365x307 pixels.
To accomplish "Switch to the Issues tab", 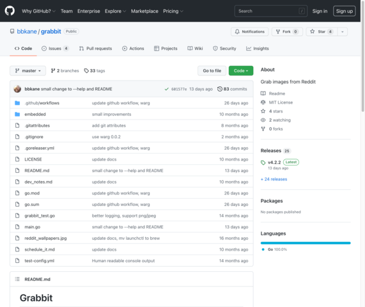I will [x=55, y=49].
